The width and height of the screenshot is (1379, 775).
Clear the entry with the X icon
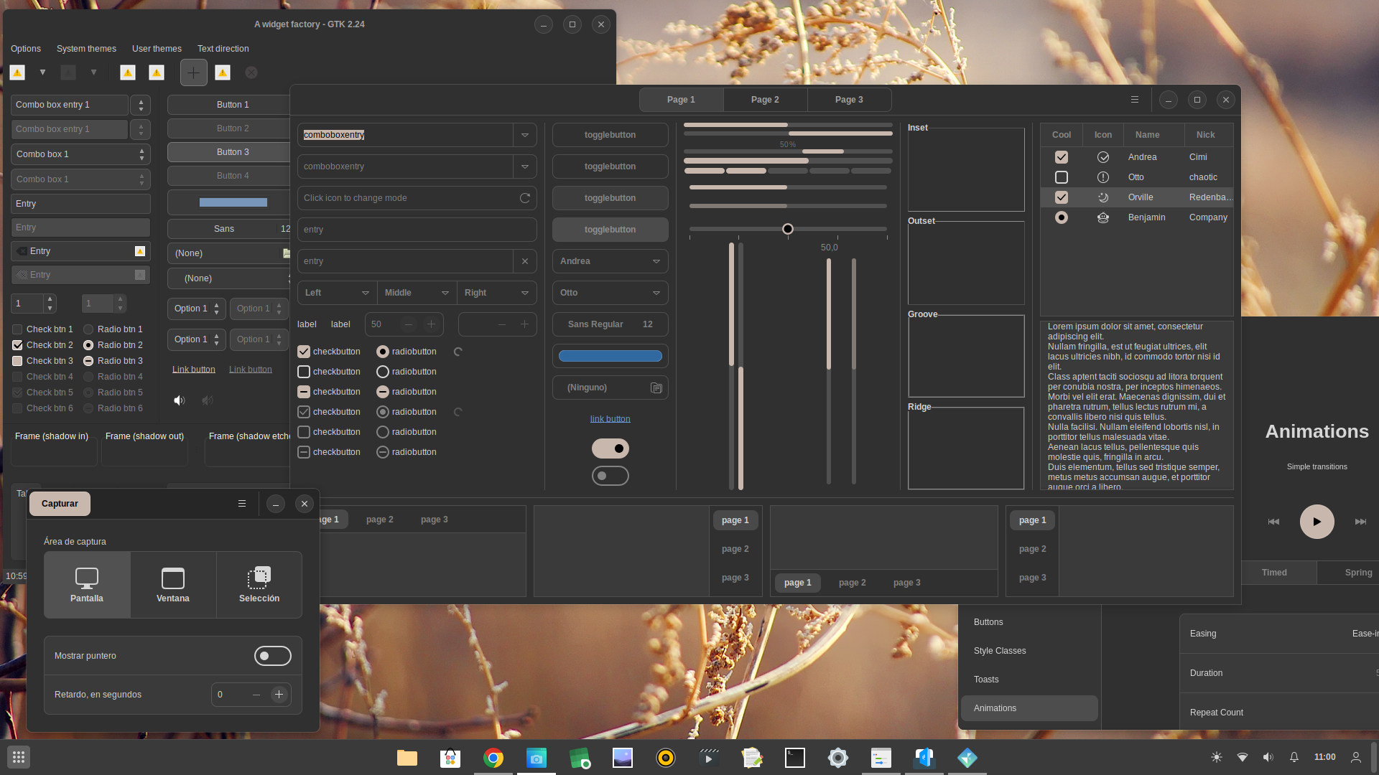pyautogui.click(x=525, y=261)
